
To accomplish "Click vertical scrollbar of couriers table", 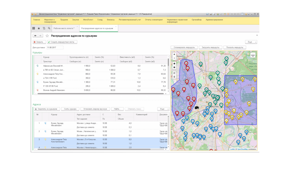I will pos(168,62).
